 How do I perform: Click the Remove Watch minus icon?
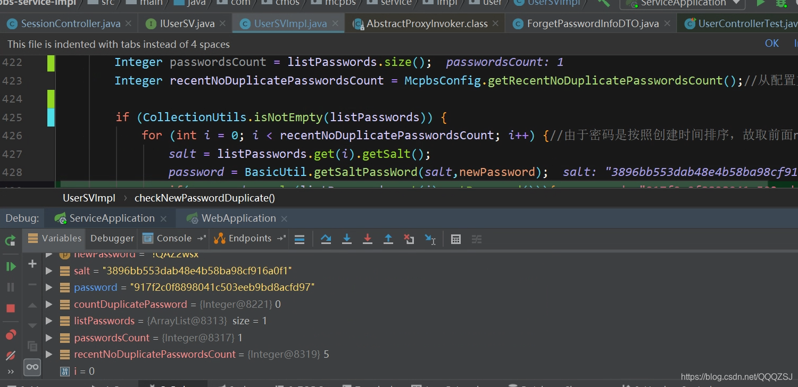(x=32, y=284)
